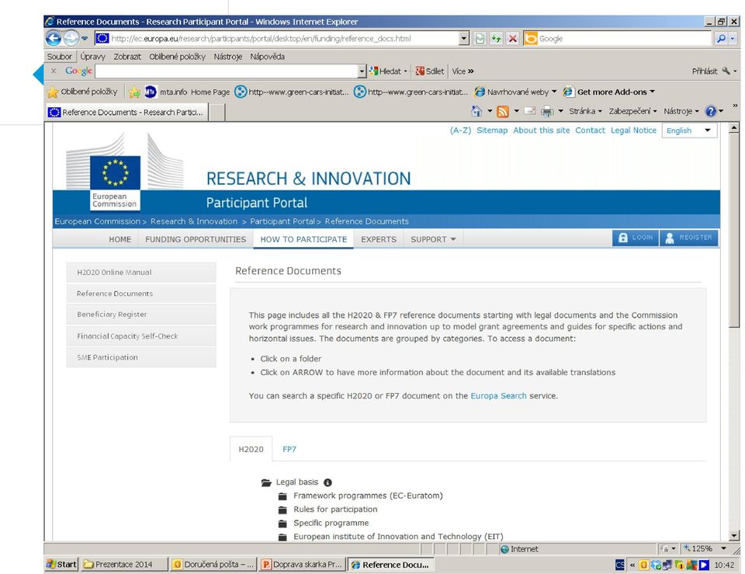Click the browser Forward arrow button
Image resolution: width=745 pixels, height=574 pixels.
tap(71, 38)
